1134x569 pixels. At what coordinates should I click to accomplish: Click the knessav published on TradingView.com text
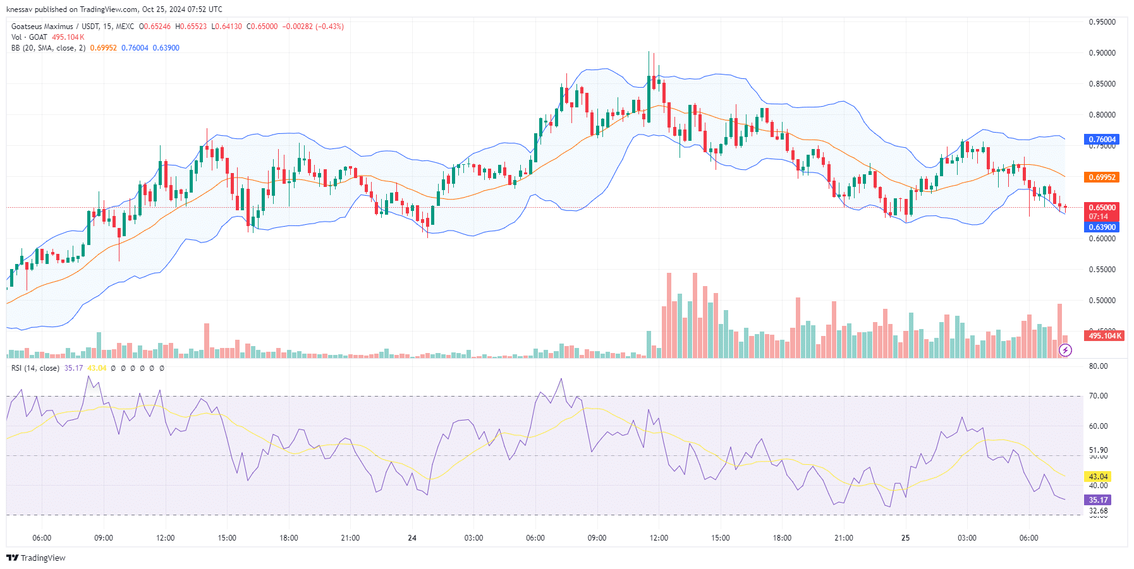[x=72, y=9]
